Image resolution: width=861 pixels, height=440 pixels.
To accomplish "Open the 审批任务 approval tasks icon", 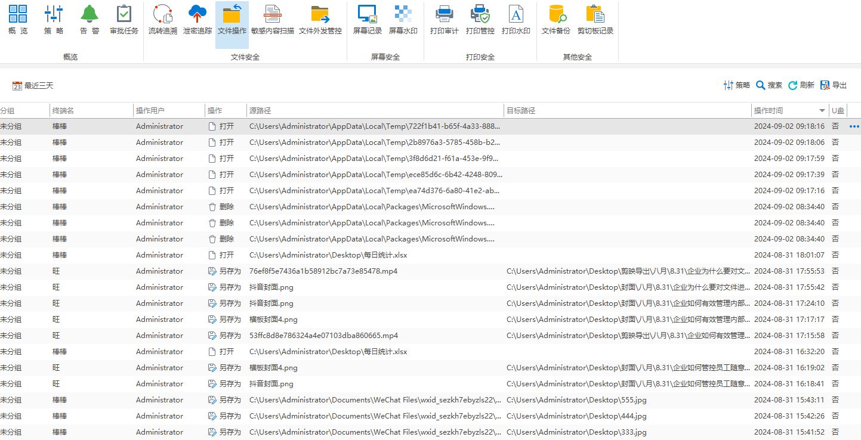I will click(x=124, y=19).
